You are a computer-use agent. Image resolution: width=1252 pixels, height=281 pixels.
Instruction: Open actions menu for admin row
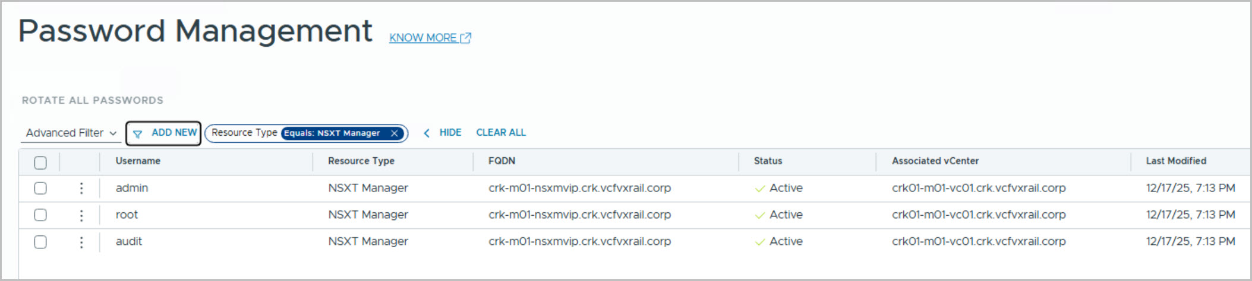[x=81, y=189]
